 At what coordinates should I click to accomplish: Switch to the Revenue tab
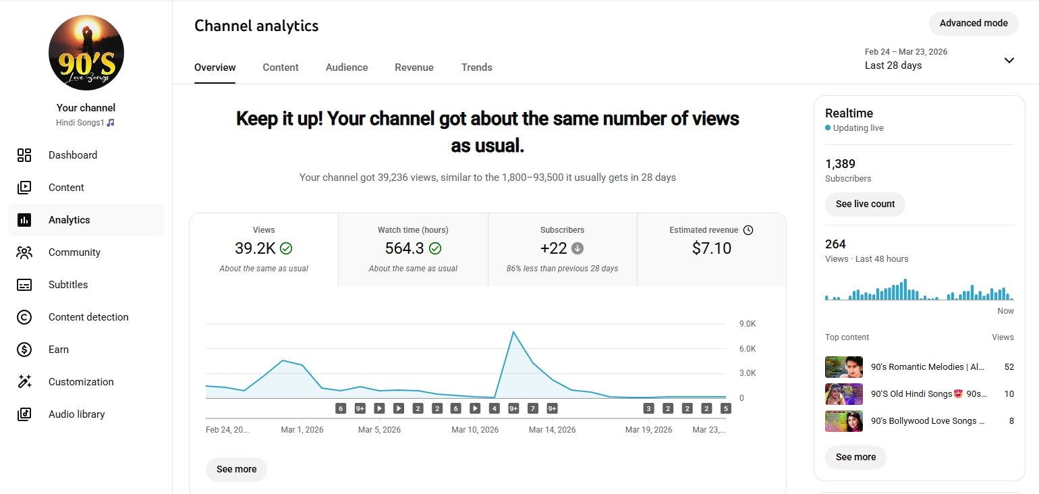(414, 67)
